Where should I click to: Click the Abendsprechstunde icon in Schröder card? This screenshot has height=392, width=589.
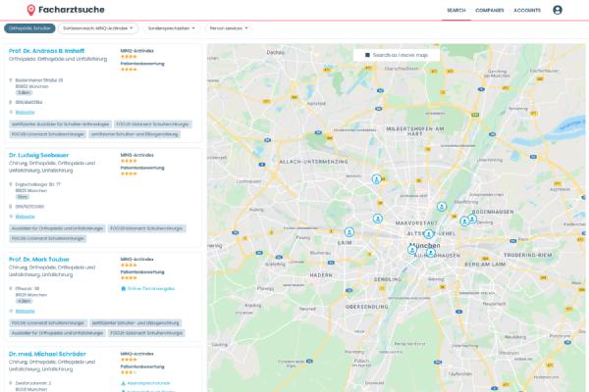coord(123,383)
